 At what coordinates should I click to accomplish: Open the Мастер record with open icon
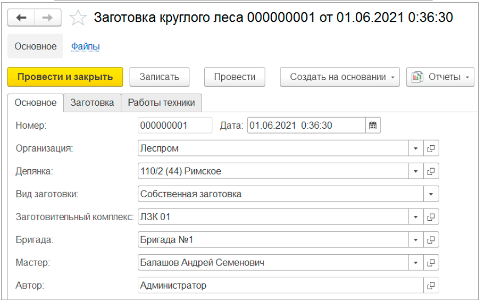pos(431,263)
